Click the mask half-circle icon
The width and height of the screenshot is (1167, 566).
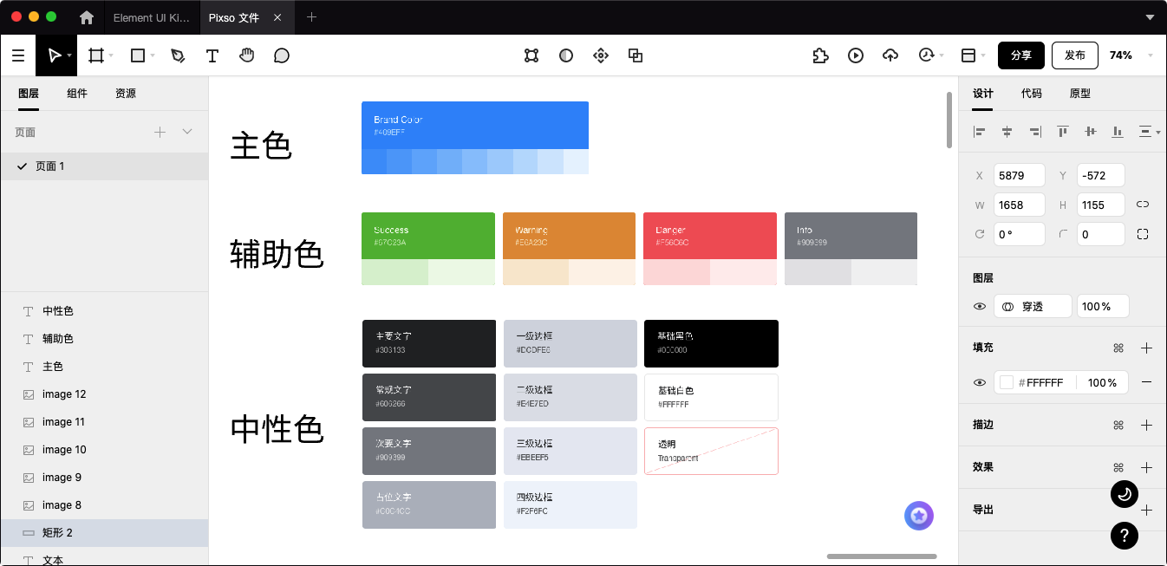point(566,55)
